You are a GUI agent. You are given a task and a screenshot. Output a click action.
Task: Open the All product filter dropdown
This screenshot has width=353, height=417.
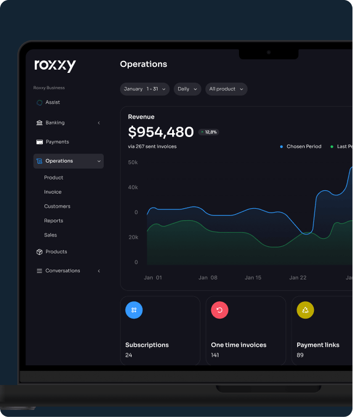coord(226,89)
